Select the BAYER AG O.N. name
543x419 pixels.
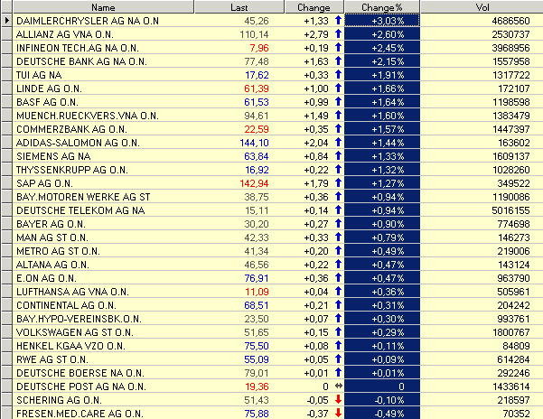[x=51, y=224]
